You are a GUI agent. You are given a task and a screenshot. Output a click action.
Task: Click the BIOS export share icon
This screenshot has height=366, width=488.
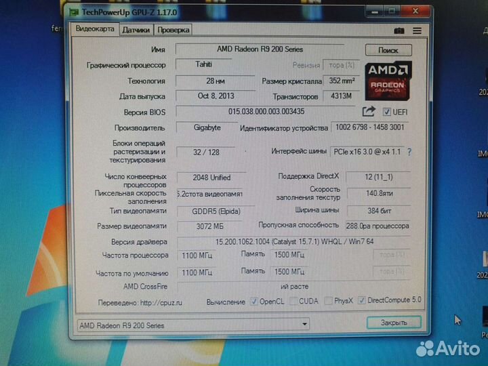tap(369, 111)
